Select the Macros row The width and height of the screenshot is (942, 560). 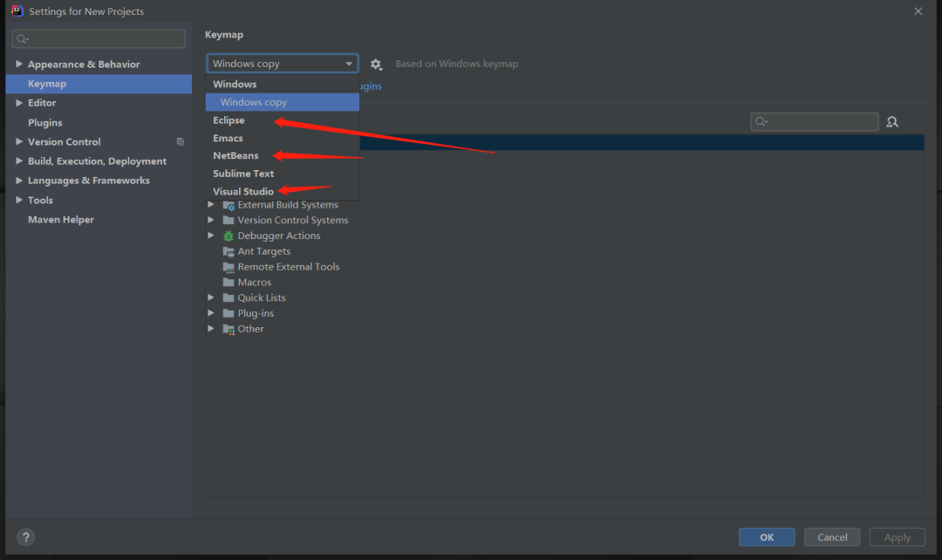click(x=564, y=283)
